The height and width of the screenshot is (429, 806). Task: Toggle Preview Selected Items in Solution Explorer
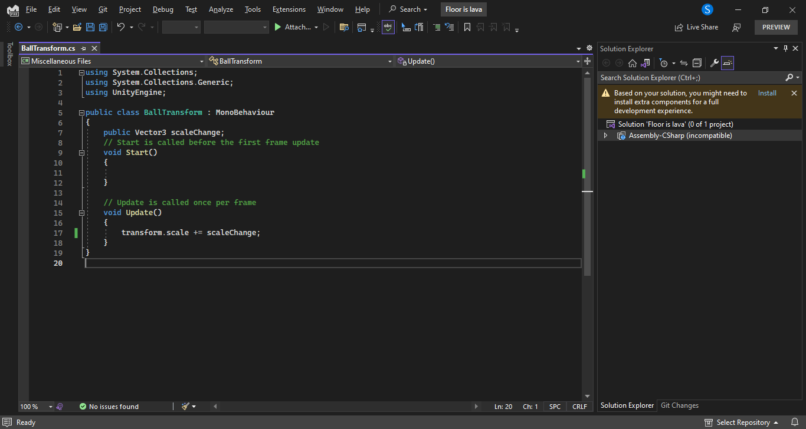pyautogui.click(x=728, y=63)
